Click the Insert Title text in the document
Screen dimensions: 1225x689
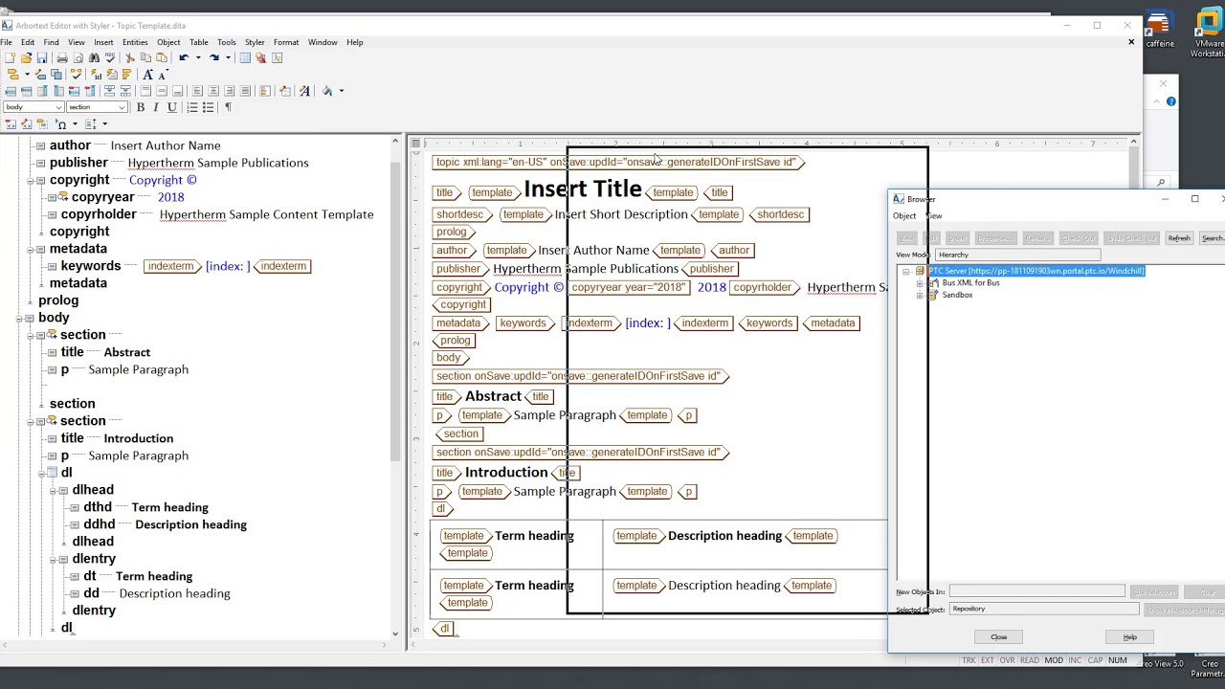(x=582, y=189)
